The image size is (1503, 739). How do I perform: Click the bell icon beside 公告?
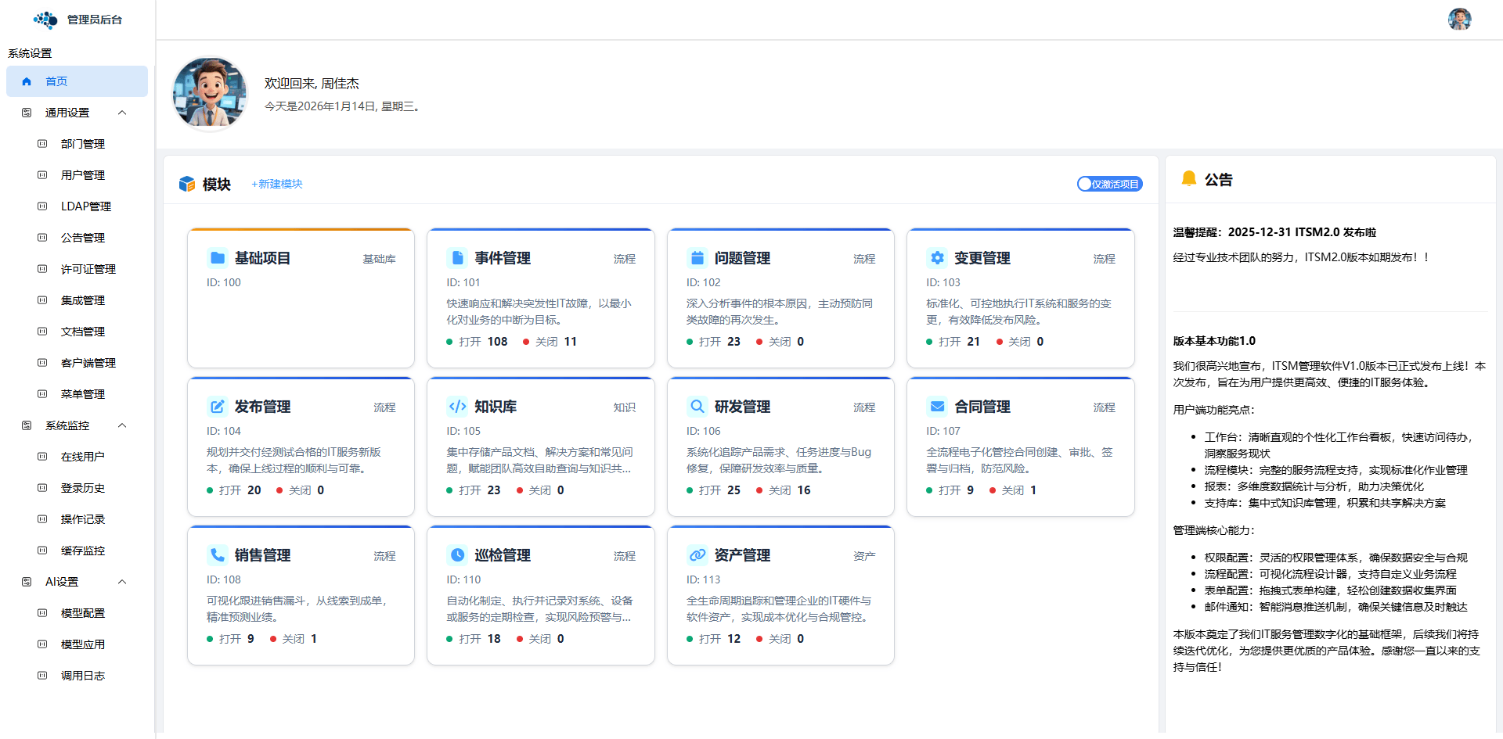click(1188, 179)
